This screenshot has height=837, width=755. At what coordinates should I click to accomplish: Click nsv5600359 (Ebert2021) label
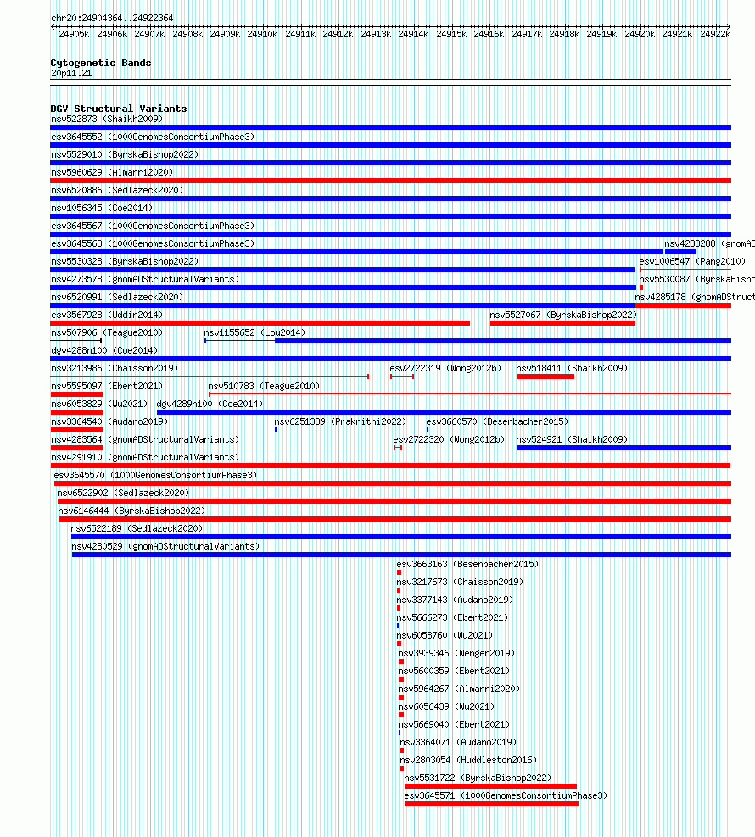coord(454,671)
